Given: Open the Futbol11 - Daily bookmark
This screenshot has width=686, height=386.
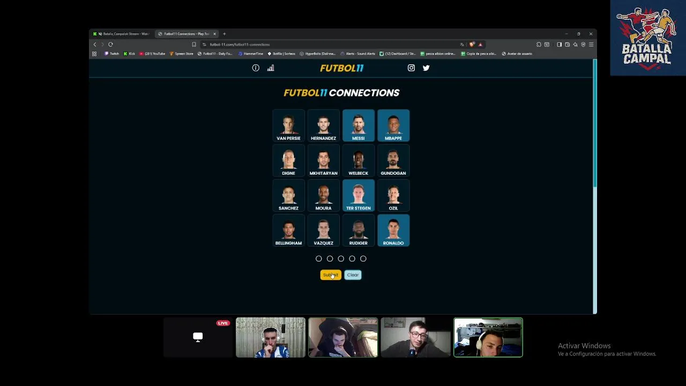Looking at the screenshot, I should coord(215,54).
